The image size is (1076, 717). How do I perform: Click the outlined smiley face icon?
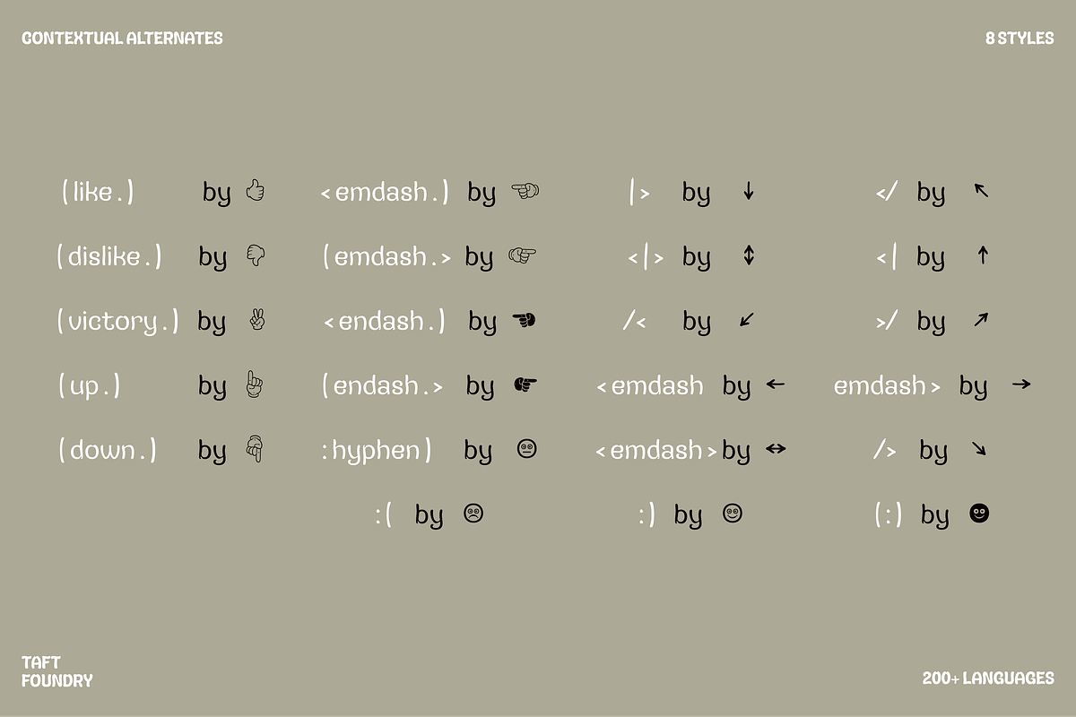733,514
